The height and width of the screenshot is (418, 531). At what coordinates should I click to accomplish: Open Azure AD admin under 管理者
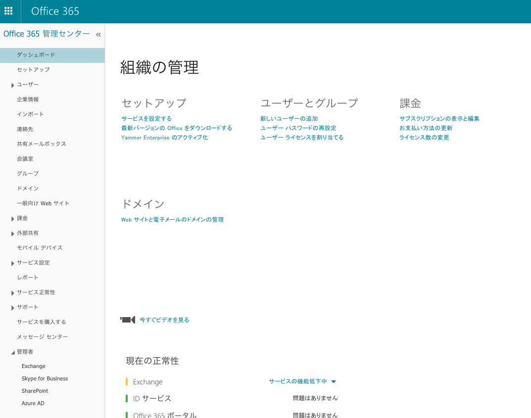tap(33, 403)
